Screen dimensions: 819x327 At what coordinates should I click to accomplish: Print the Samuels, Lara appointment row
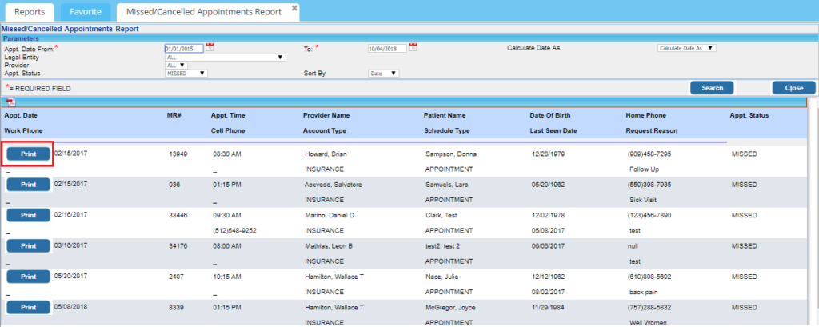point(28,185)
